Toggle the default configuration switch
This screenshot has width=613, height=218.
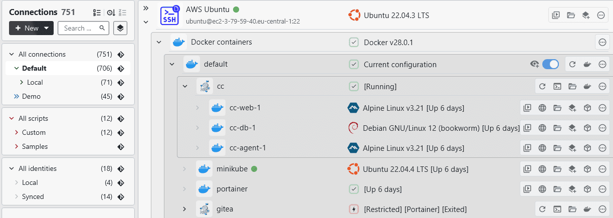coord(550,64)
